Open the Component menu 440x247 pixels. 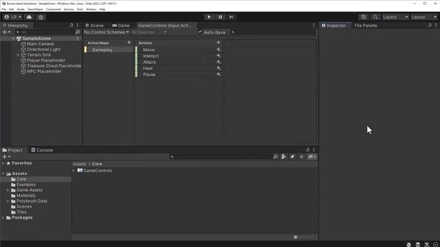click(x=54, y=9)
